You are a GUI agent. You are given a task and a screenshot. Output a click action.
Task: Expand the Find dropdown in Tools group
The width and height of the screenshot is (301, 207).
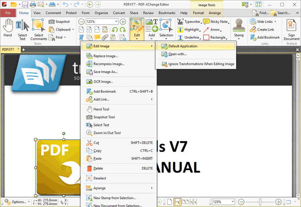tap(65, 37)
